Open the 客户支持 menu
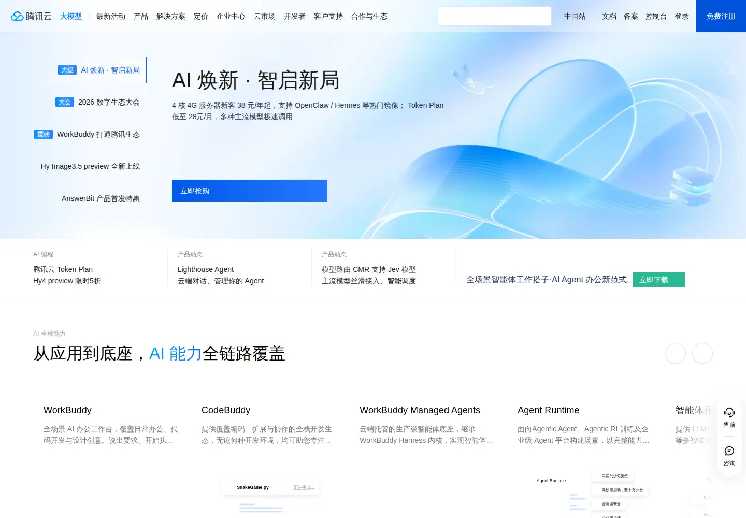Image resolution: width=746 pixels, height=518 pixels. coord(328,16)
